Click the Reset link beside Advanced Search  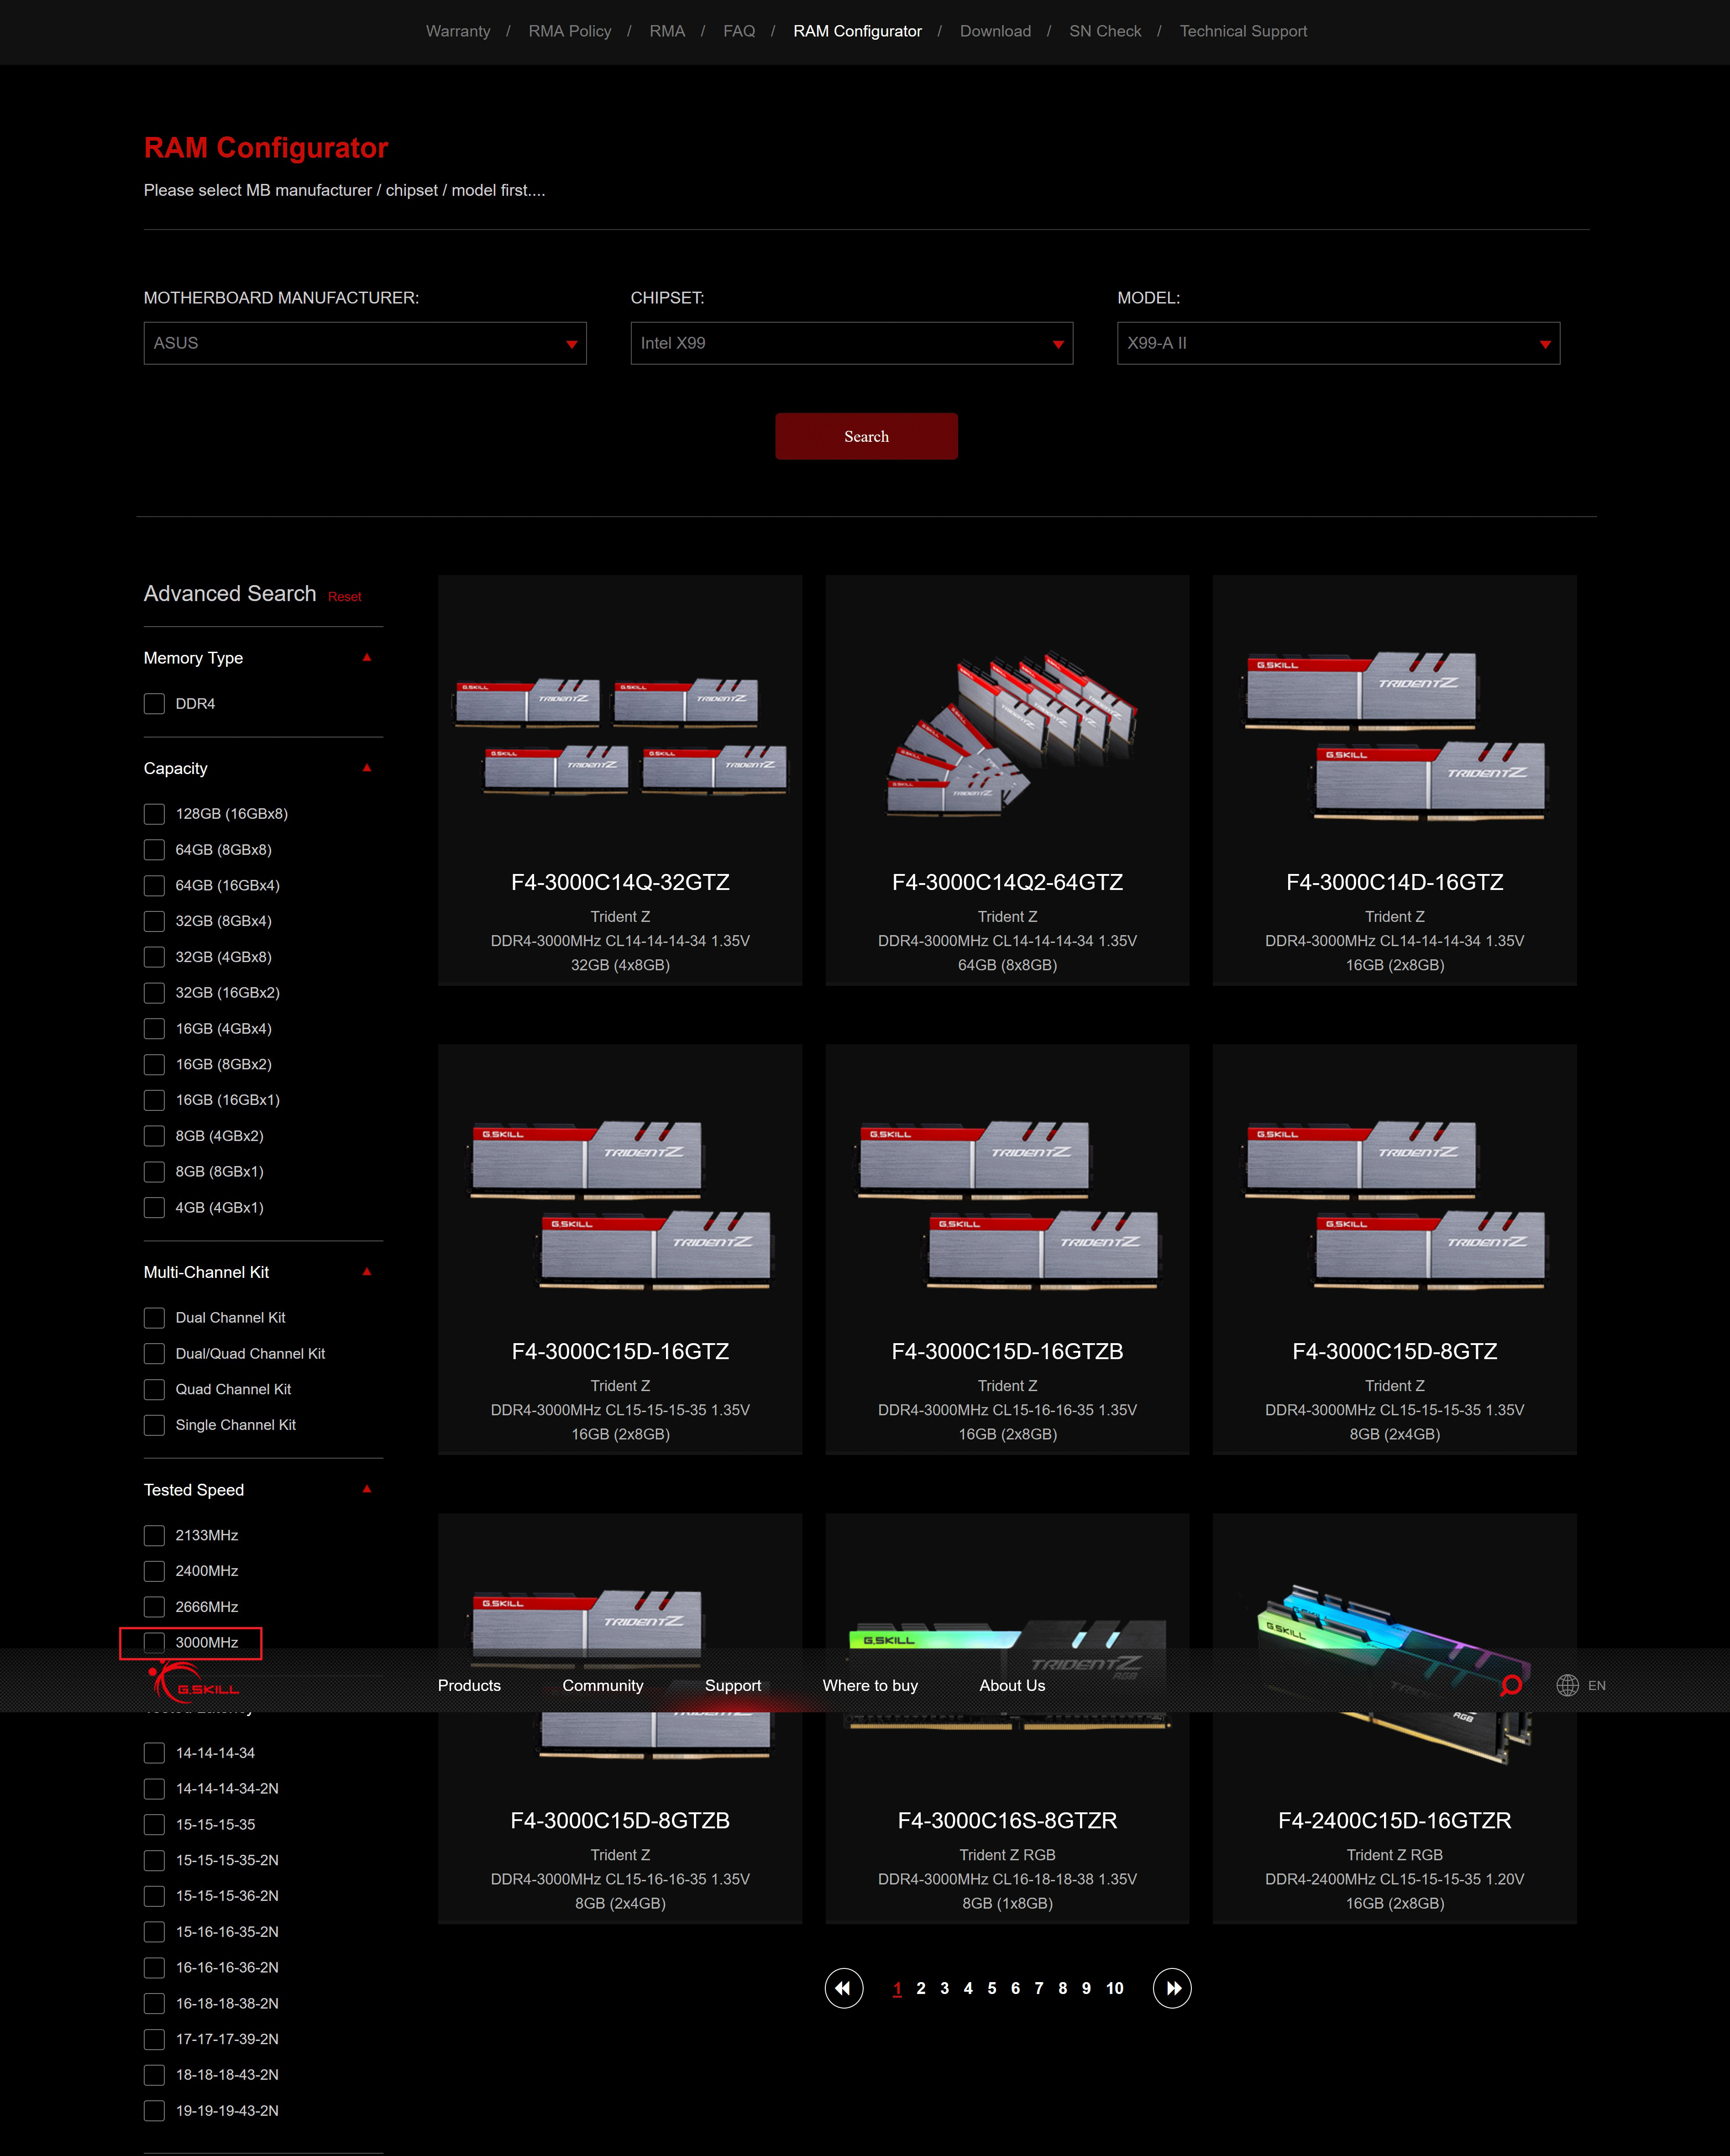(344, 597)
